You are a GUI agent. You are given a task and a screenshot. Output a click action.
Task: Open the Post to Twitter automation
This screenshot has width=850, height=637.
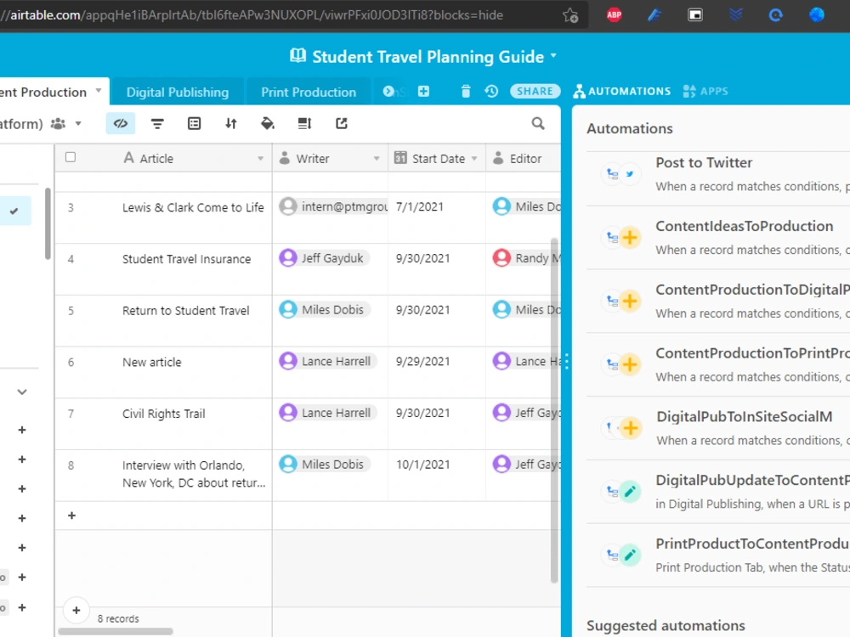(718, 174)
